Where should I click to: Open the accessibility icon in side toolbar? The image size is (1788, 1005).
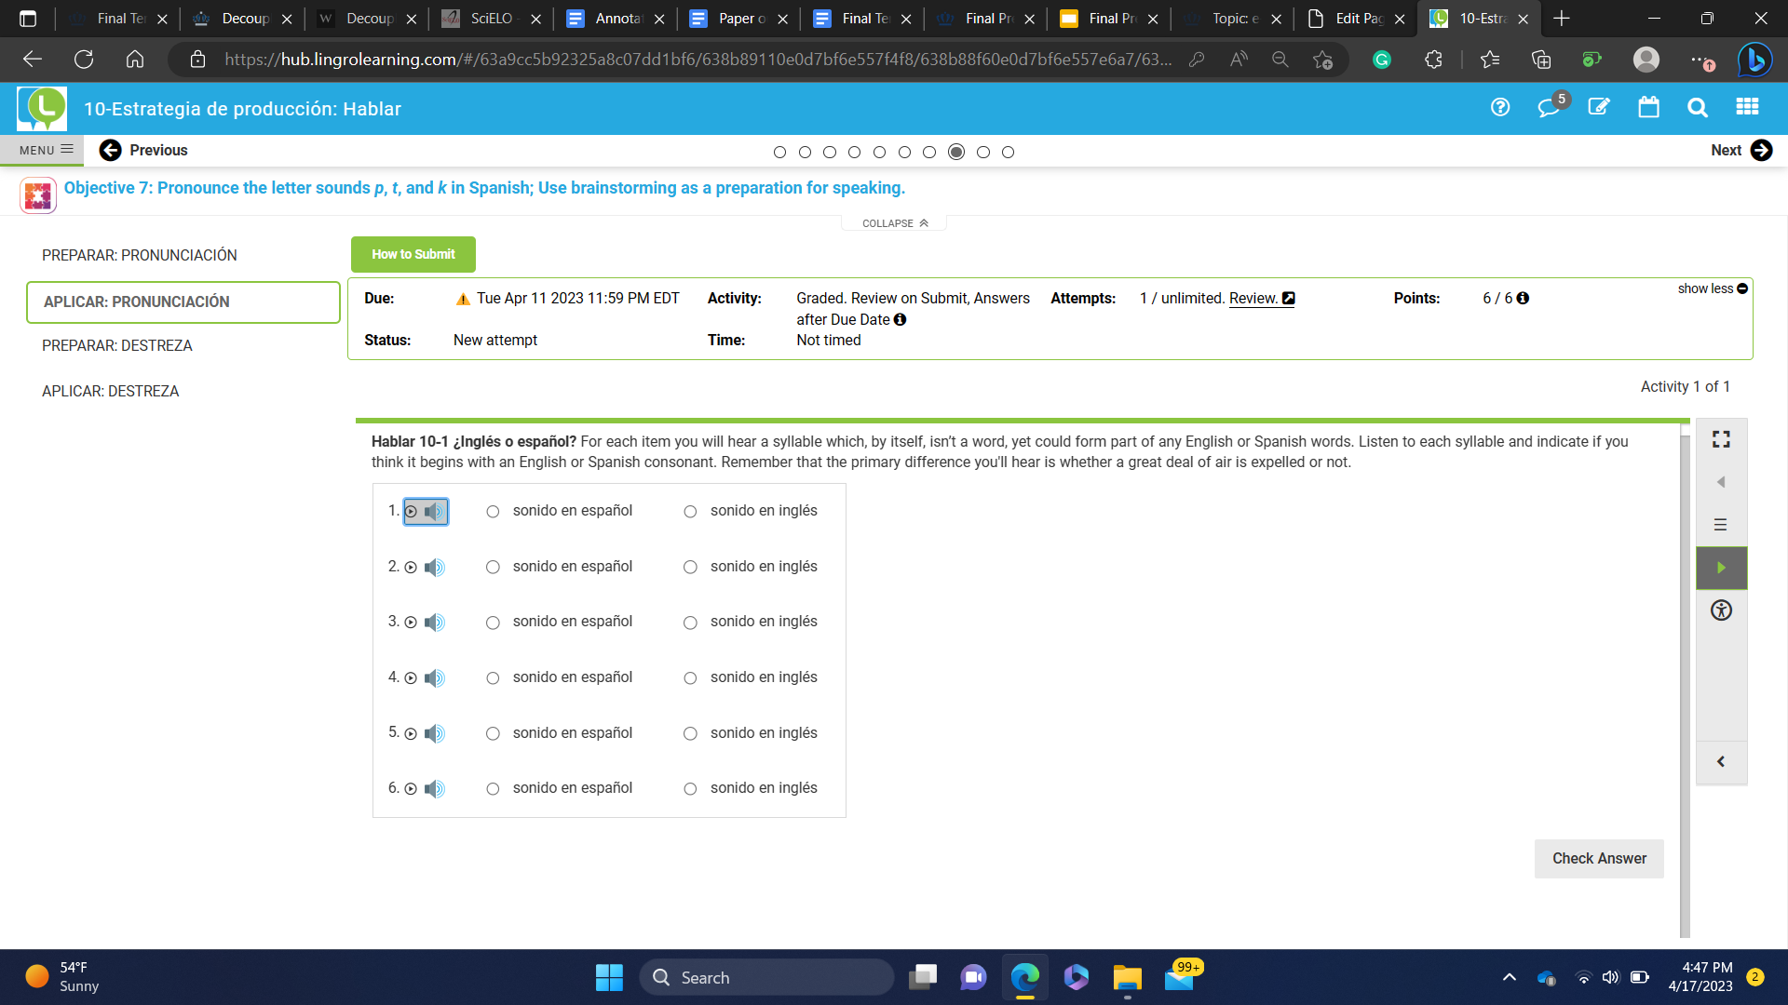pos(1721,610)
